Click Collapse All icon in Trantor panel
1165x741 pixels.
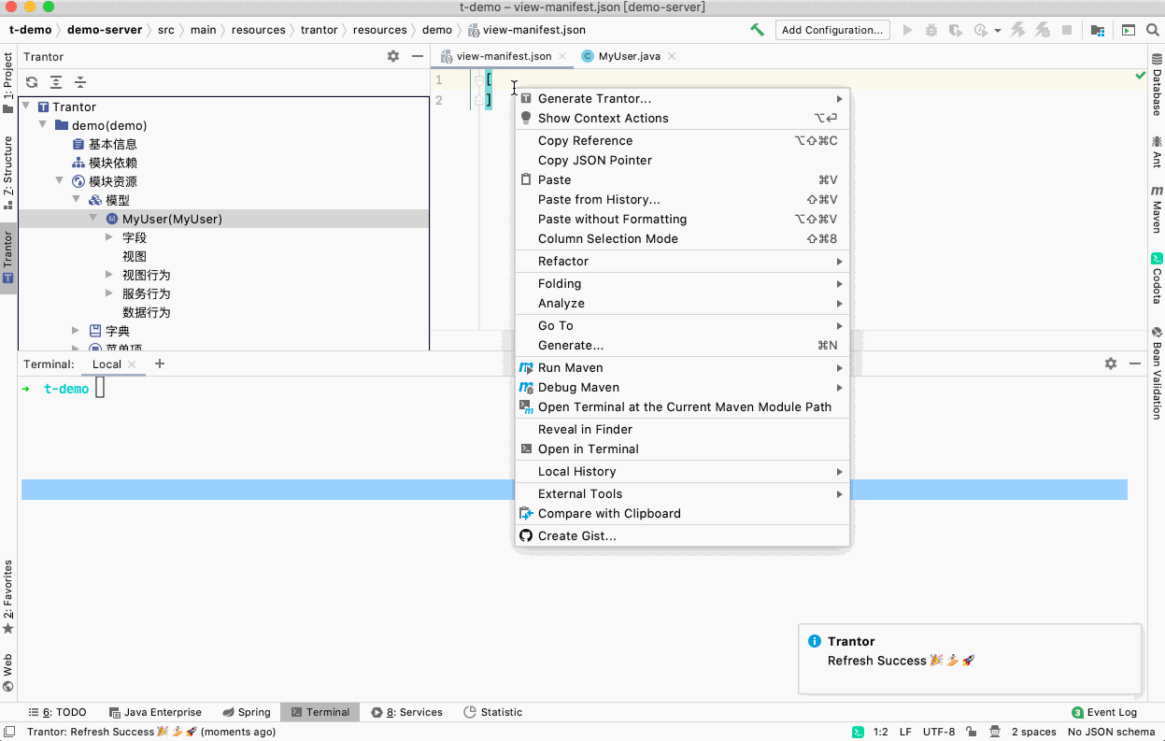[x=80, y=82]
